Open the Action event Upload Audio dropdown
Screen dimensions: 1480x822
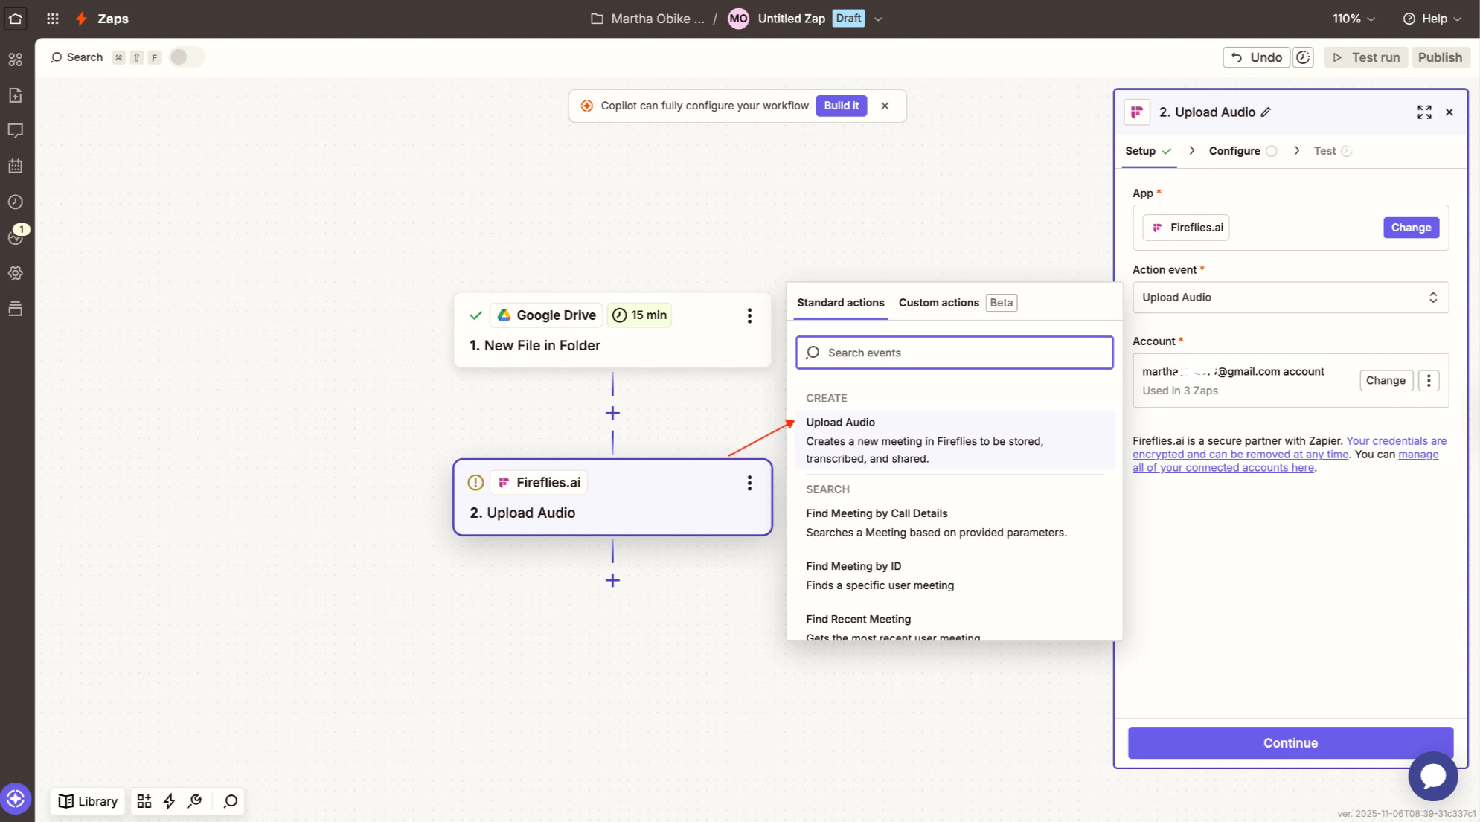point(1290,298)
